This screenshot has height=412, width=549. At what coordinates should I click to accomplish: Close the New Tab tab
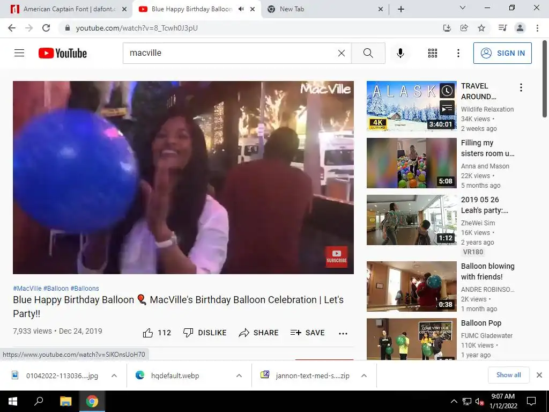(381, 9)
